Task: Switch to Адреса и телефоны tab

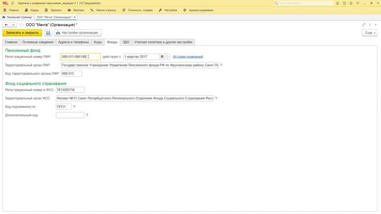Action: point(73,42)
